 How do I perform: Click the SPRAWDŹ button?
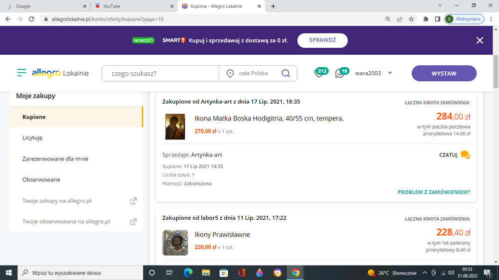322,40
